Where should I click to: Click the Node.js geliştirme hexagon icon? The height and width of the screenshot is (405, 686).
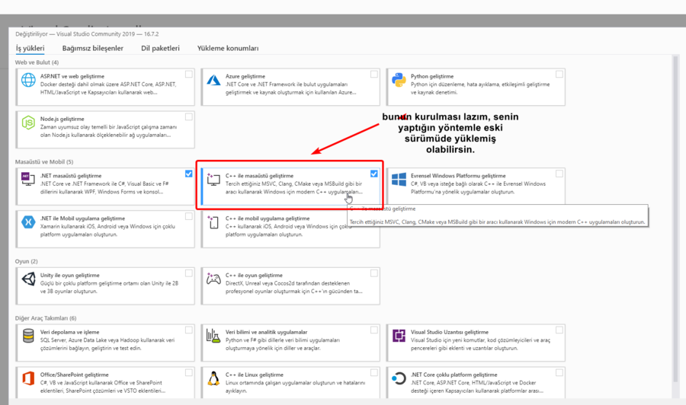coord(28,123)
